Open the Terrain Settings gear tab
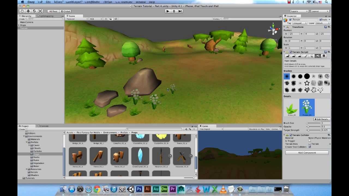349x196 pixels. pyautogui.click(x=324, y=56)
